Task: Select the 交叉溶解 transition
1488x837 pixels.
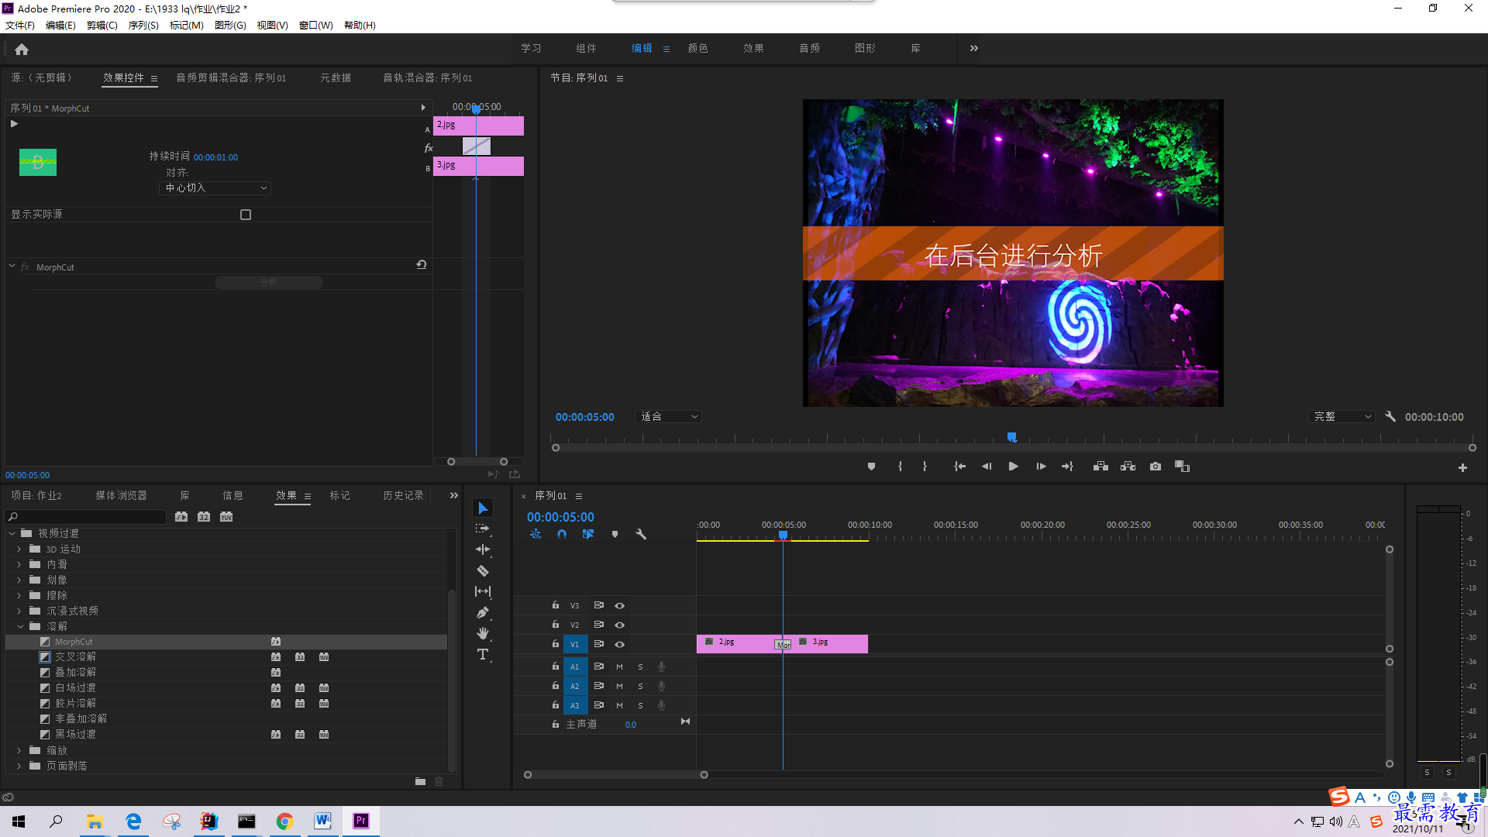Action: click(76, 657)
